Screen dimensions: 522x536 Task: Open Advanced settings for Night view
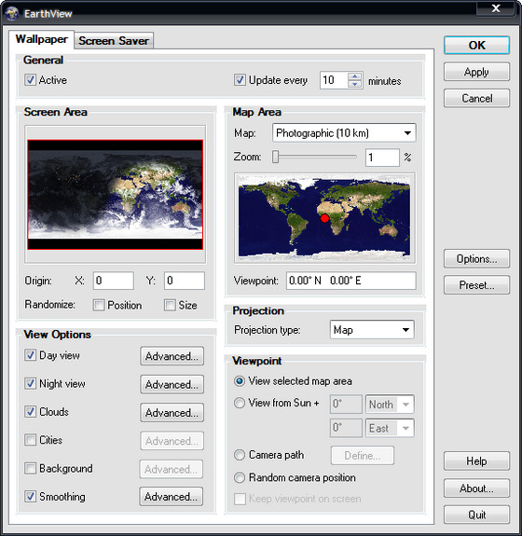172,384
